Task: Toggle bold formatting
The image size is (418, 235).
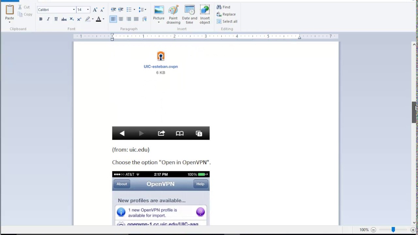Action: point(41,19)
